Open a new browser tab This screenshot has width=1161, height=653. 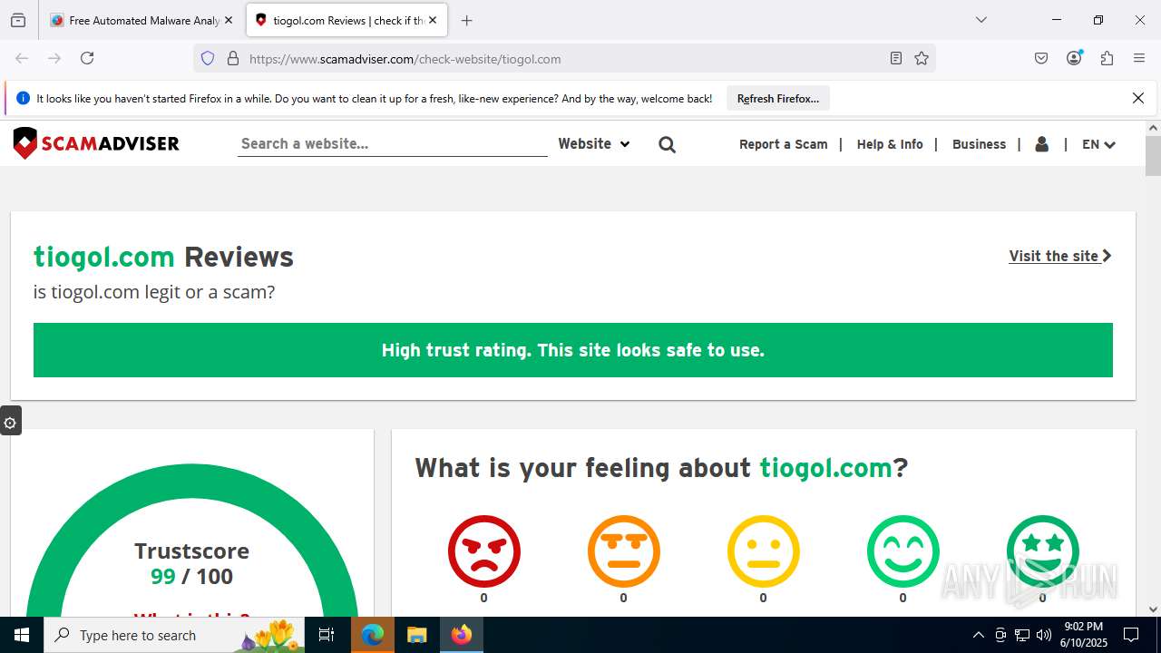[x=466, y=20]
